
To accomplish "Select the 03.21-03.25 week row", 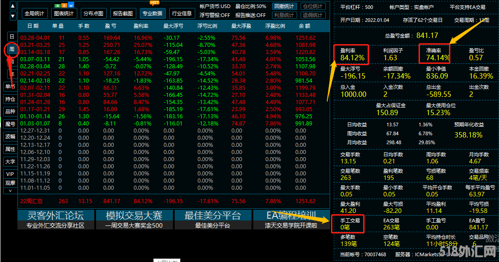I will [174, 45].
